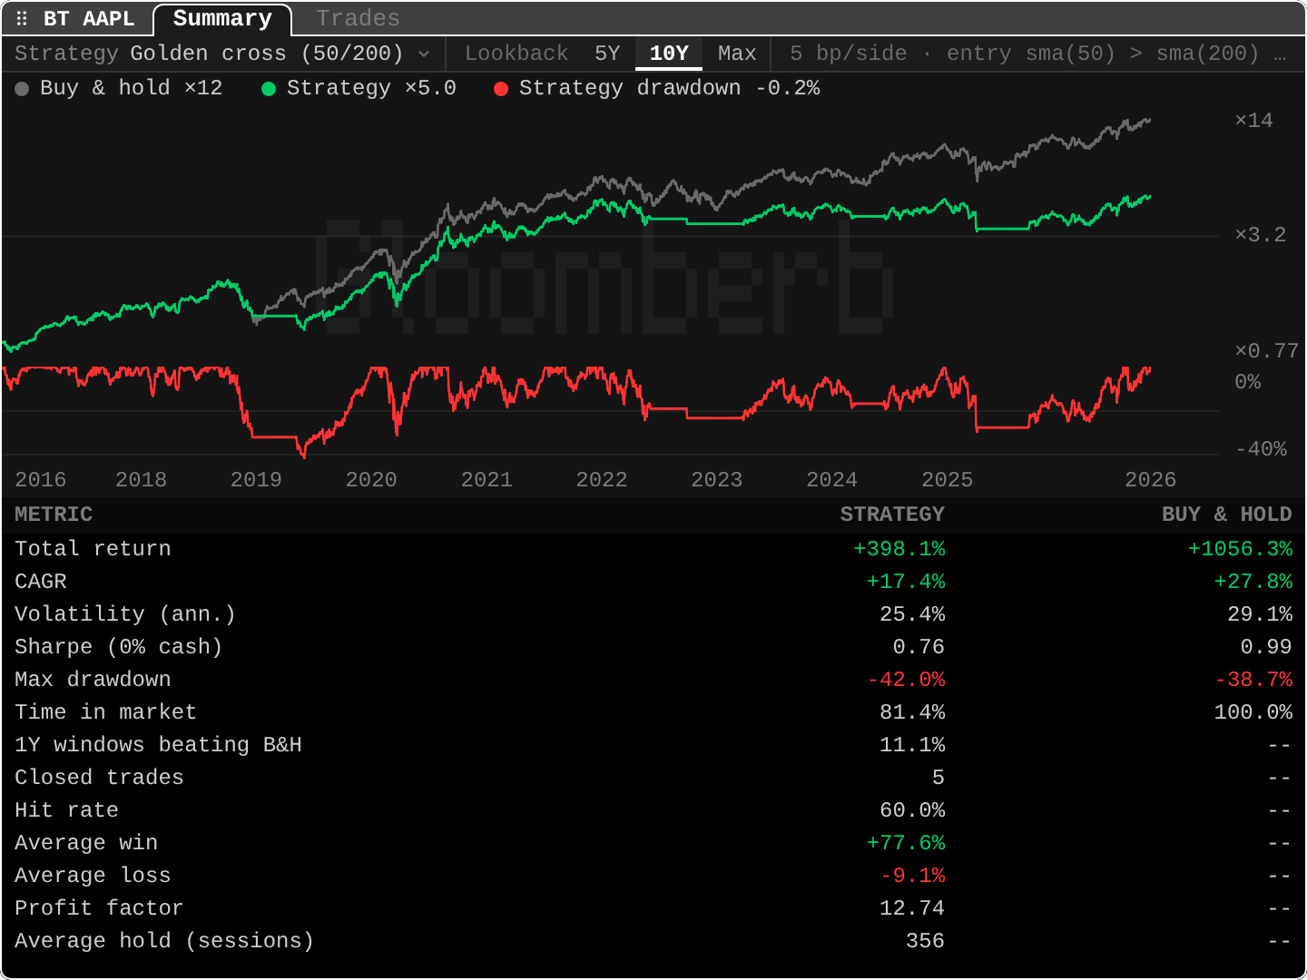Screen dimensions: 1307x980
Task: Click the green Strategy legend dot
Action: pyautogui.click(x=269, y=89)
